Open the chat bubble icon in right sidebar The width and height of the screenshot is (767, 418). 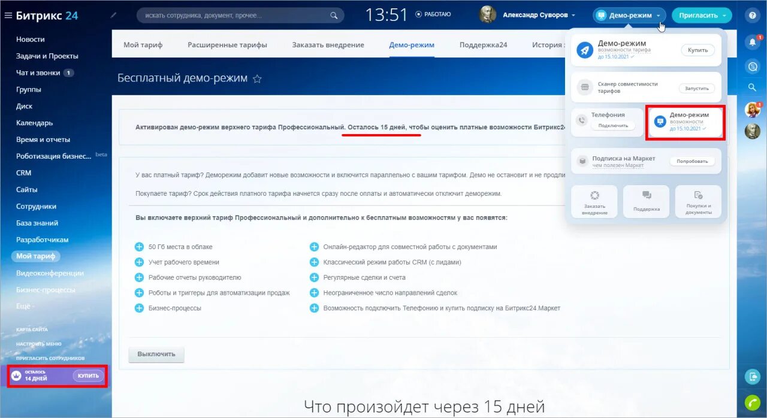point(753,66)
